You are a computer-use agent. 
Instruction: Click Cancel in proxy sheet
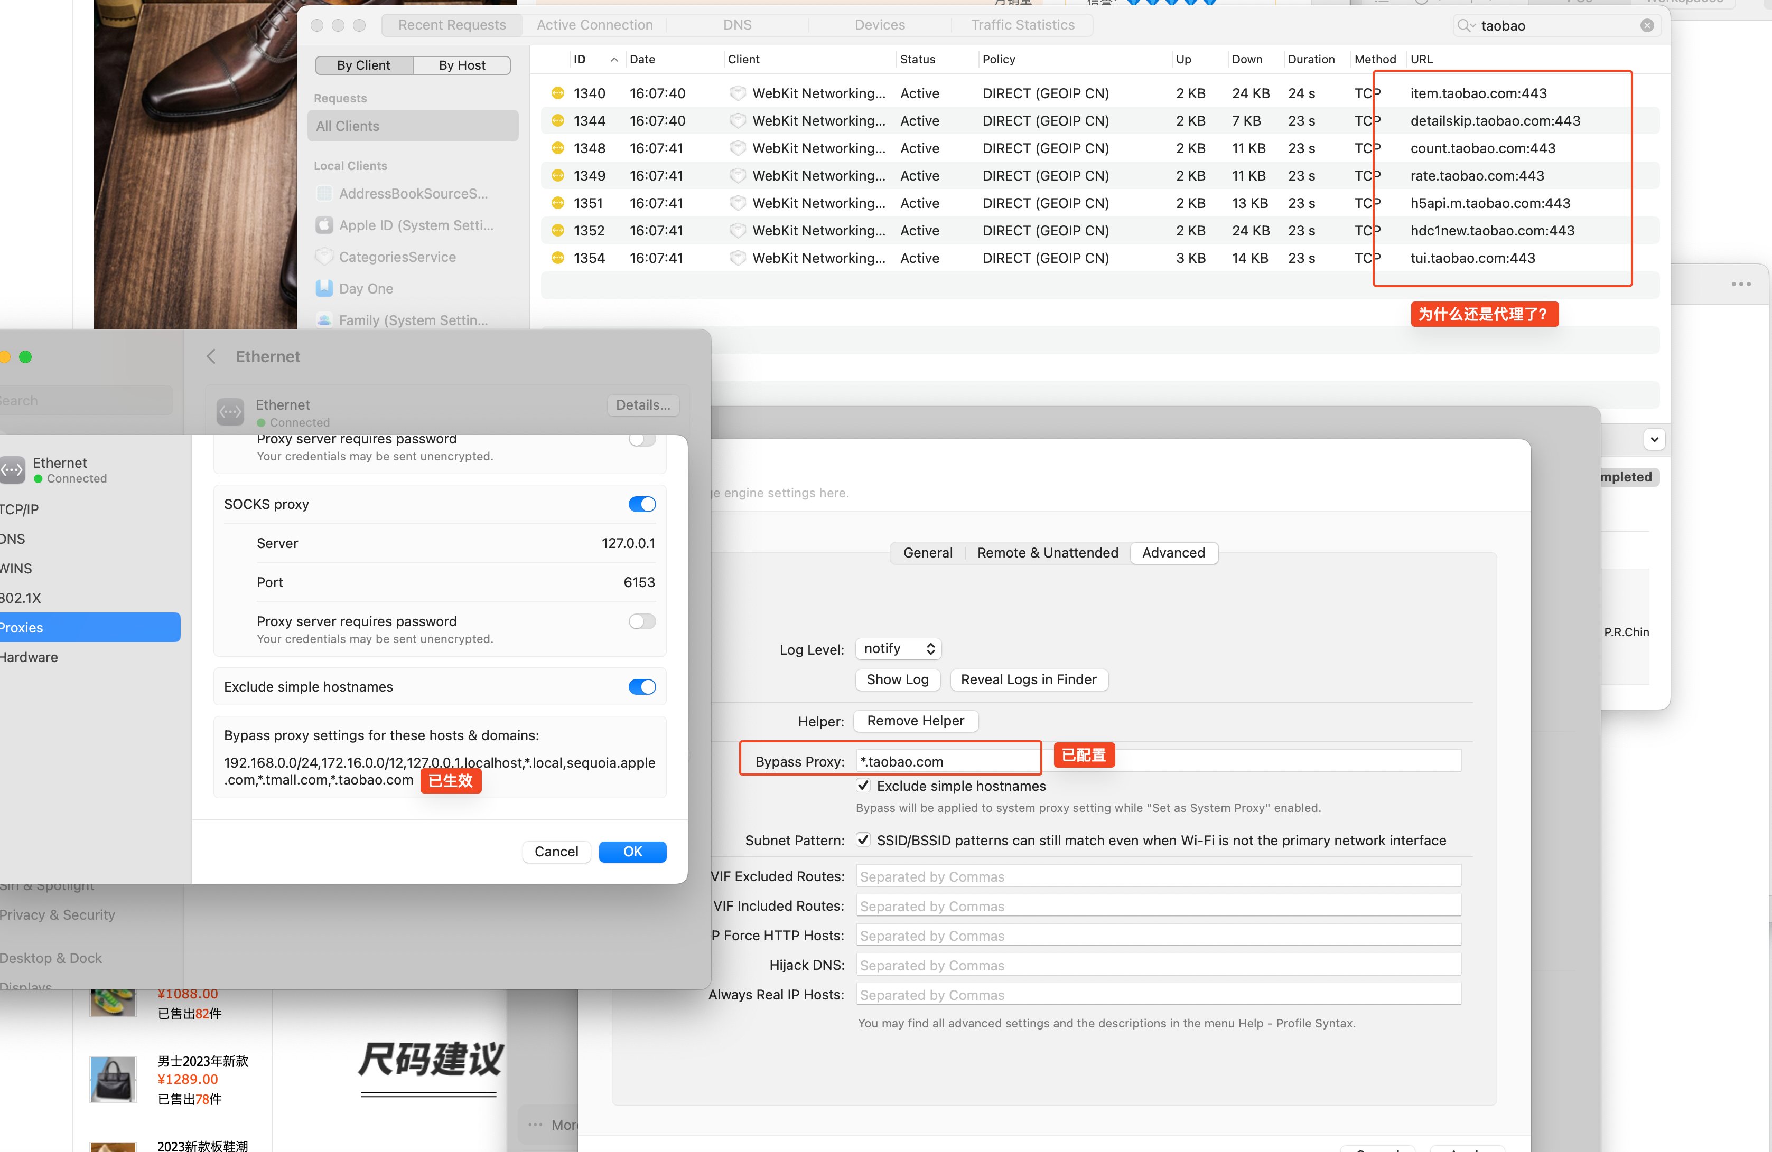(556, 852)
